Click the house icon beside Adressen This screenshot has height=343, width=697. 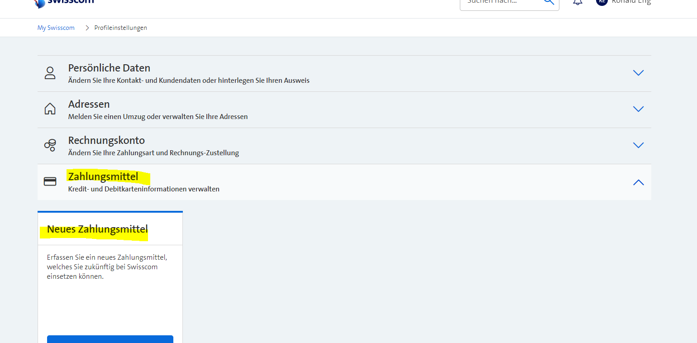click(x=50, y=109)
